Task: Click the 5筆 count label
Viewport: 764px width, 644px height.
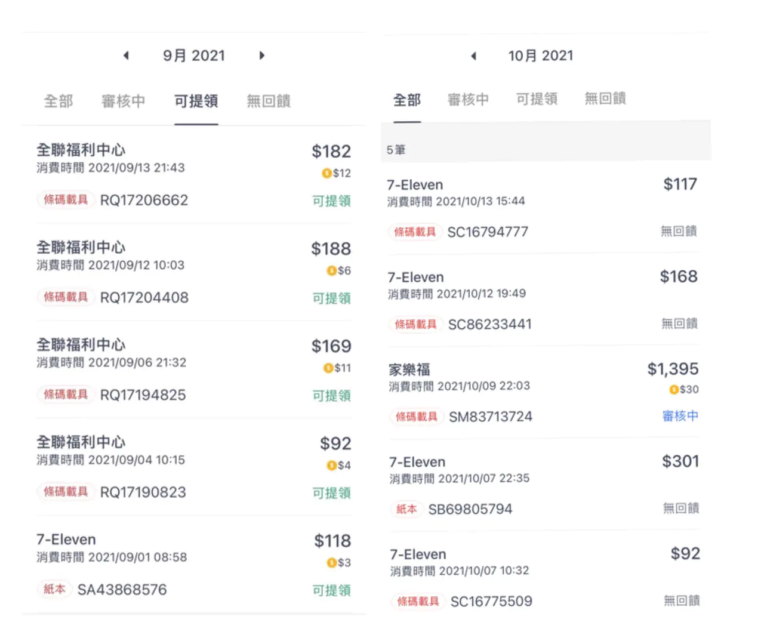Action: (x=396, y=150)
